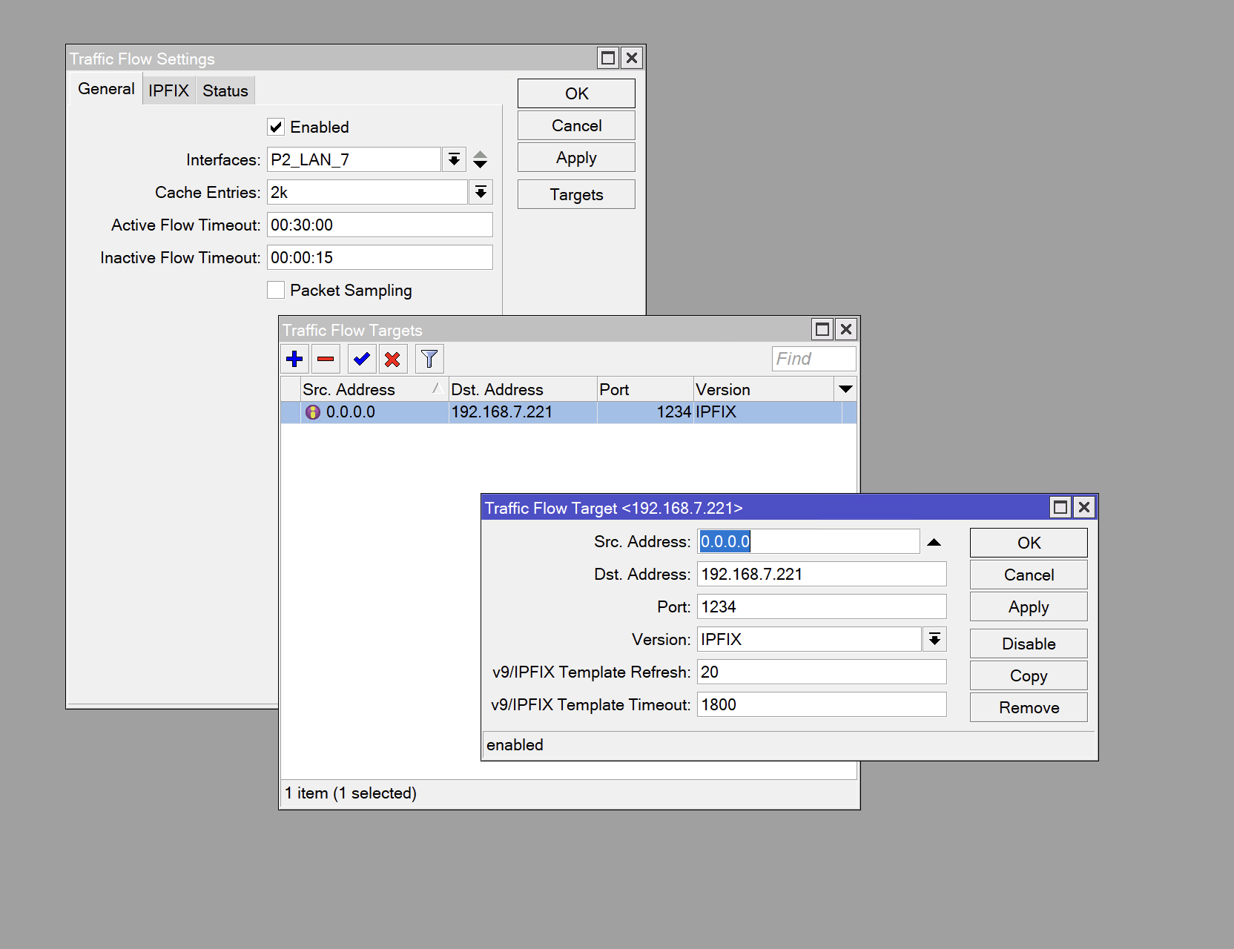Click the Interfaces field P2_LAN_7
This screenshot has height=949, width=1234.
354,159
